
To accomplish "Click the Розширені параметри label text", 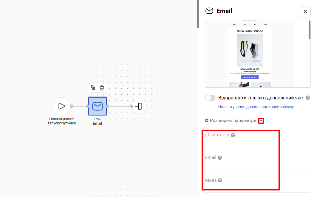I will 233,121.
